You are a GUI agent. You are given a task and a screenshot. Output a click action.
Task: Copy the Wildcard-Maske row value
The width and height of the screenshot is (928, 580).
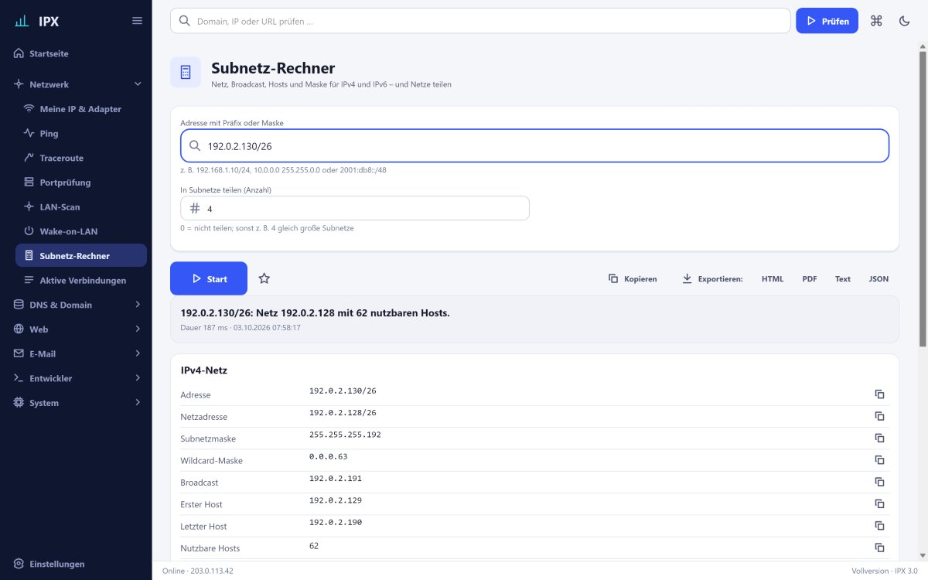879,460
